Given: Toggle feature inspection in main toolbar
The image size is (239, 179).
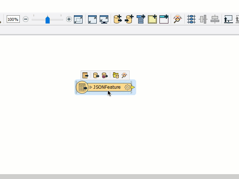Looking at the screenshot, I should click(x=177, y=19).
